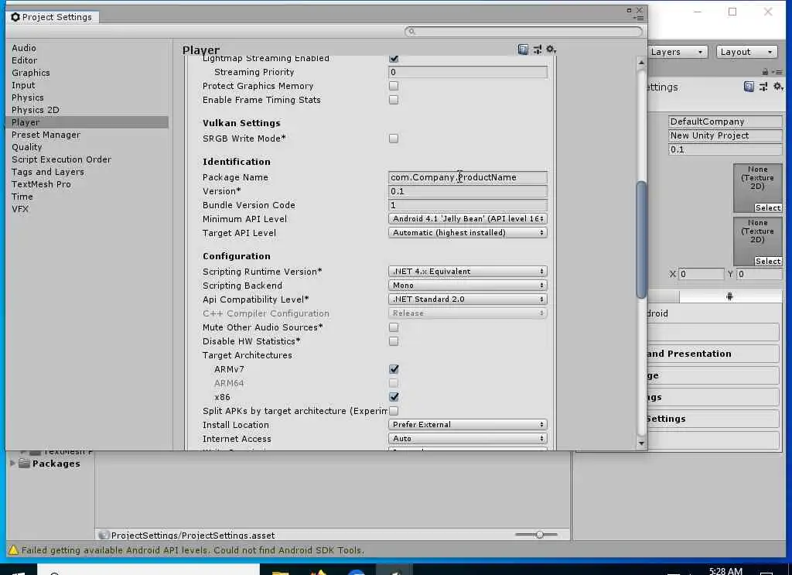Open Inspector gear menu in Unity window
Image resolution: width=792 pixels, height=575 pixels.
click(778, 87)
